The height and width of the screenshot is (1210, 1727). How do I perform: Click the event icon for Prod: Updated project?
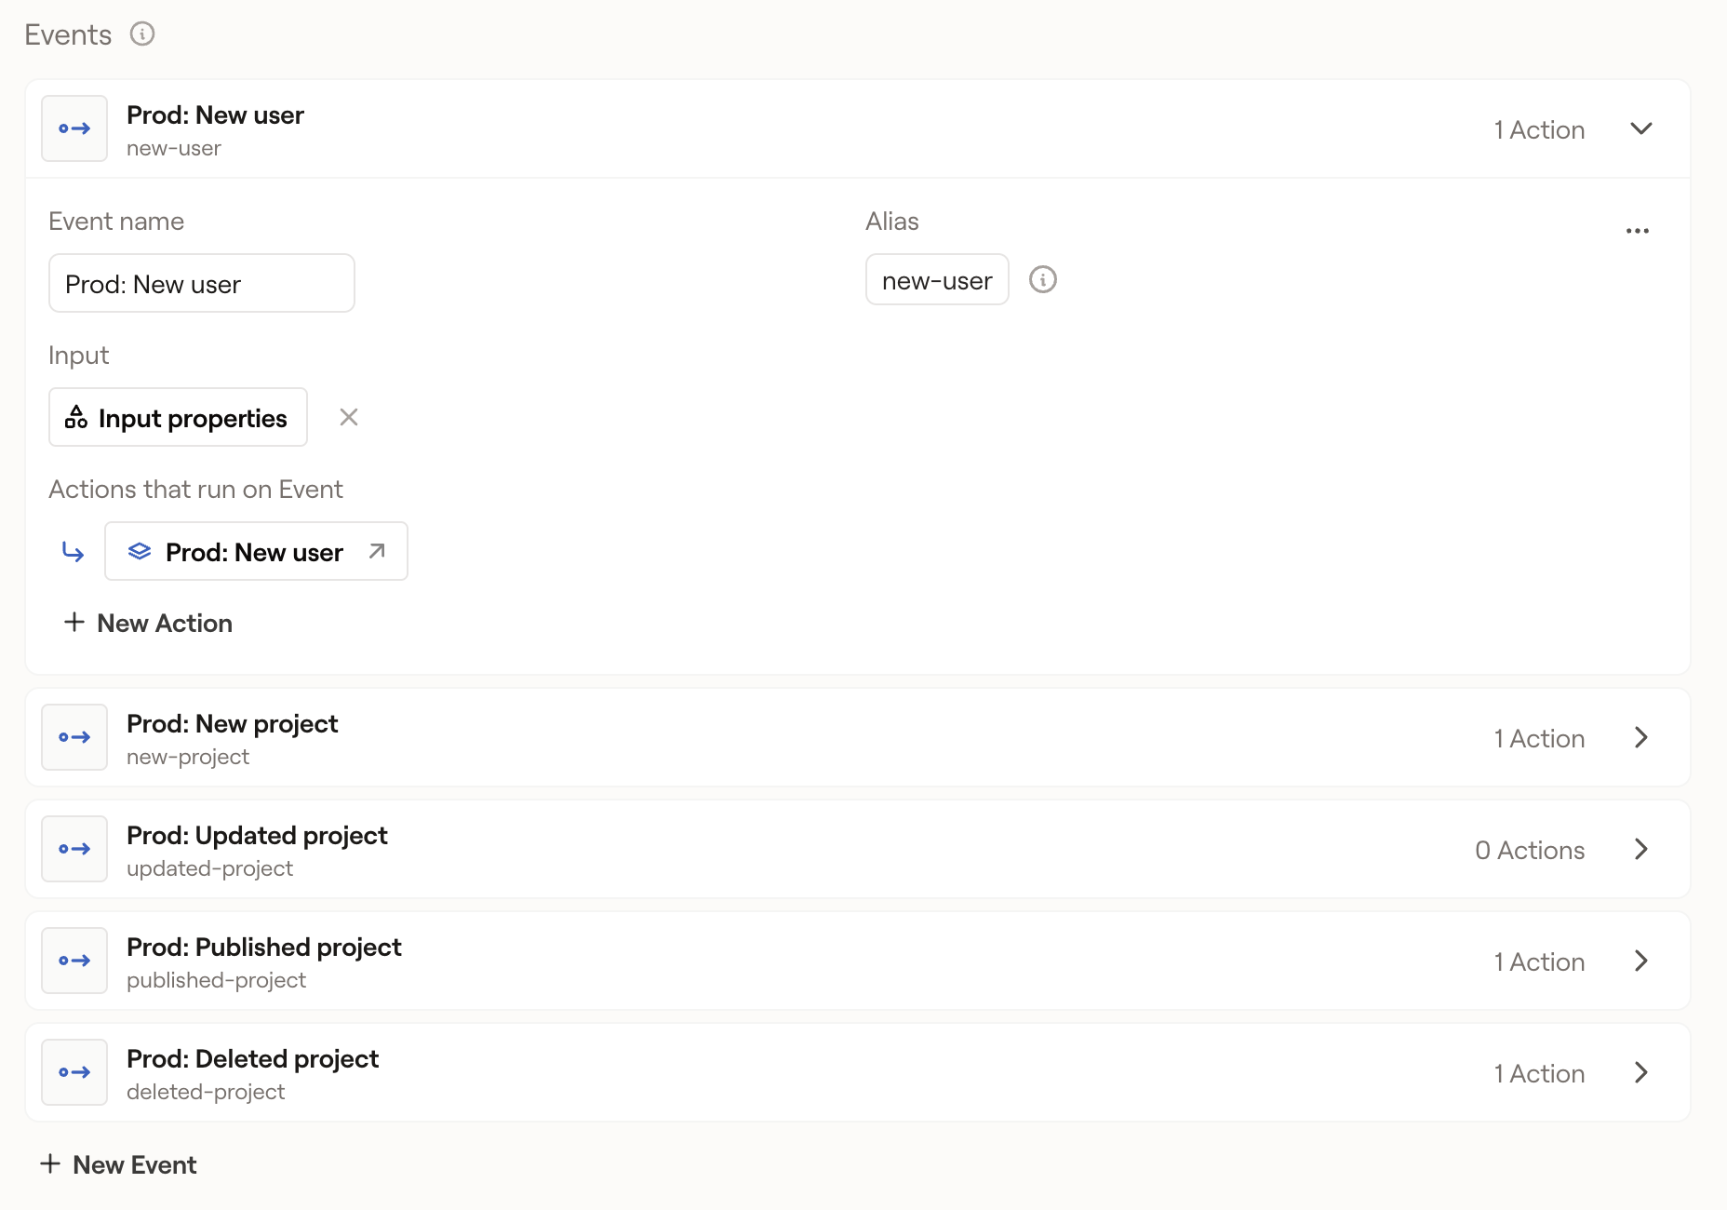click(74, 849)
